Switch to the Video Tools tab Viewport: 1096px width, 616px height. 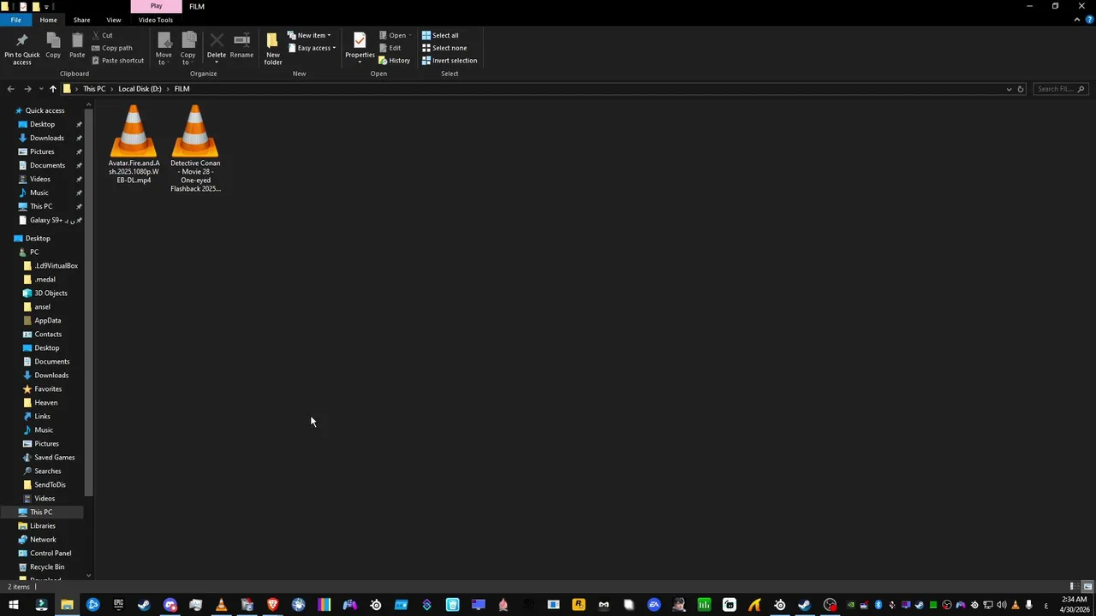coord(156,20)
